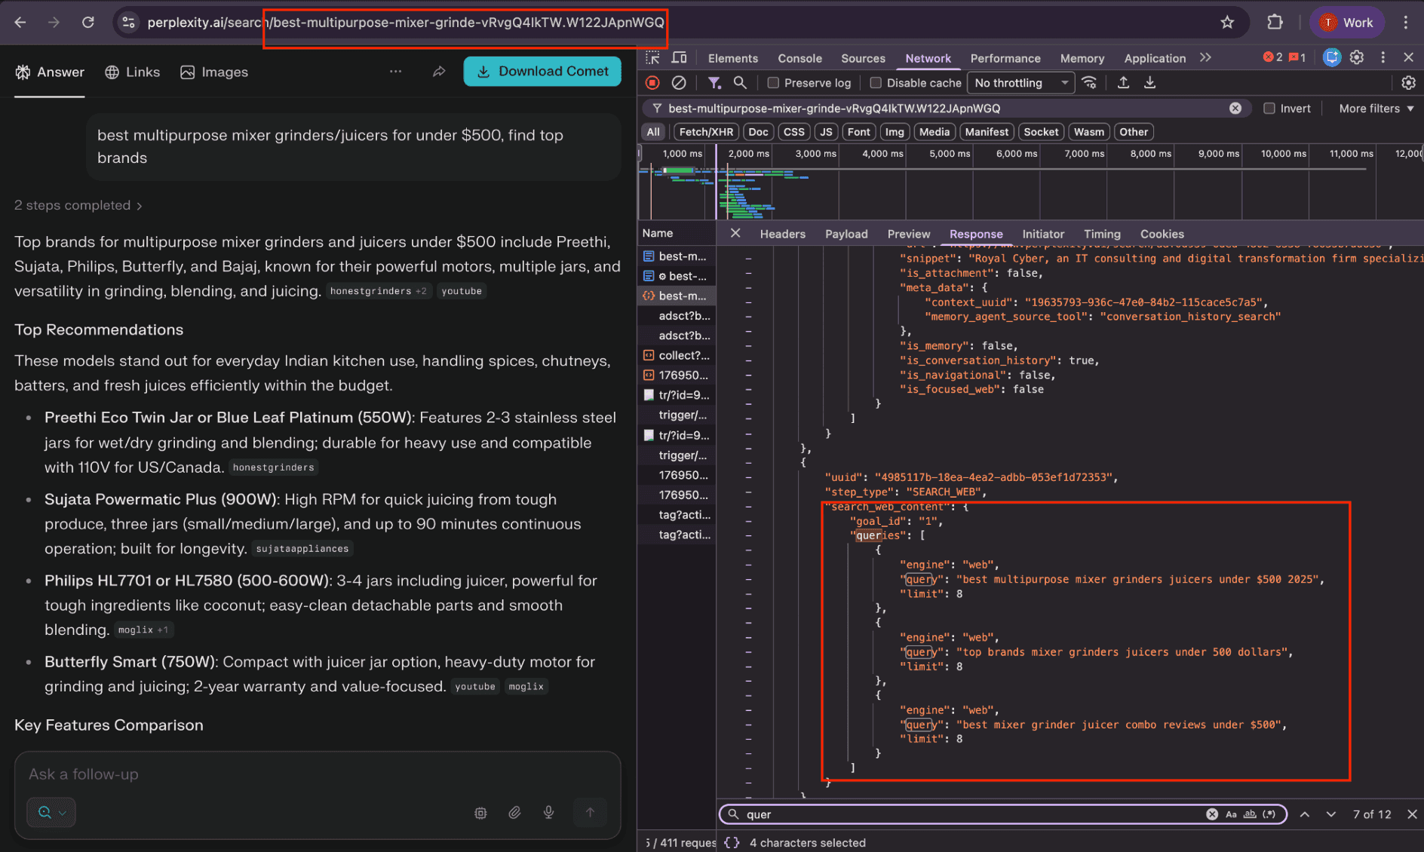The height and width of the screenshot is (852, 1424).
Task: Click the issues count flag icon
Action: point(1297,57)
